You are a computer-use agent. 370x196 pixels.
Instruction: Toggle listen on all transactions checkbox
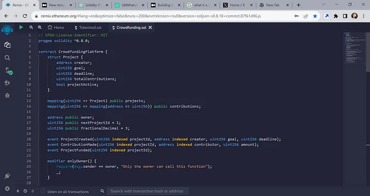[43, 191]
